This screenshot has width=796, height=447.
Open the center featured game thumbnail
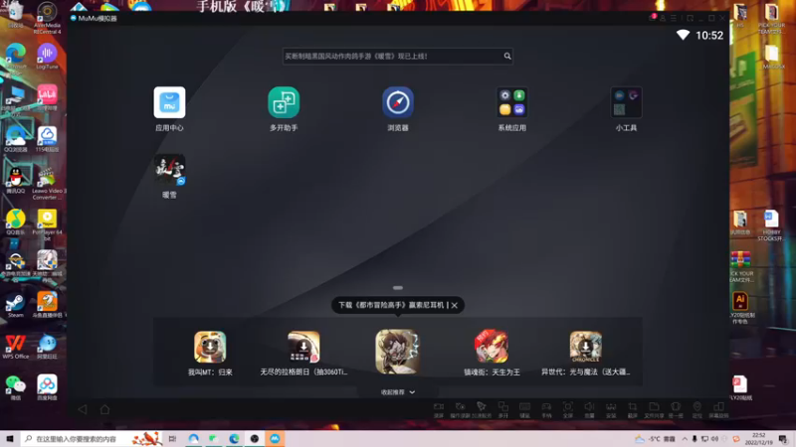397,352
